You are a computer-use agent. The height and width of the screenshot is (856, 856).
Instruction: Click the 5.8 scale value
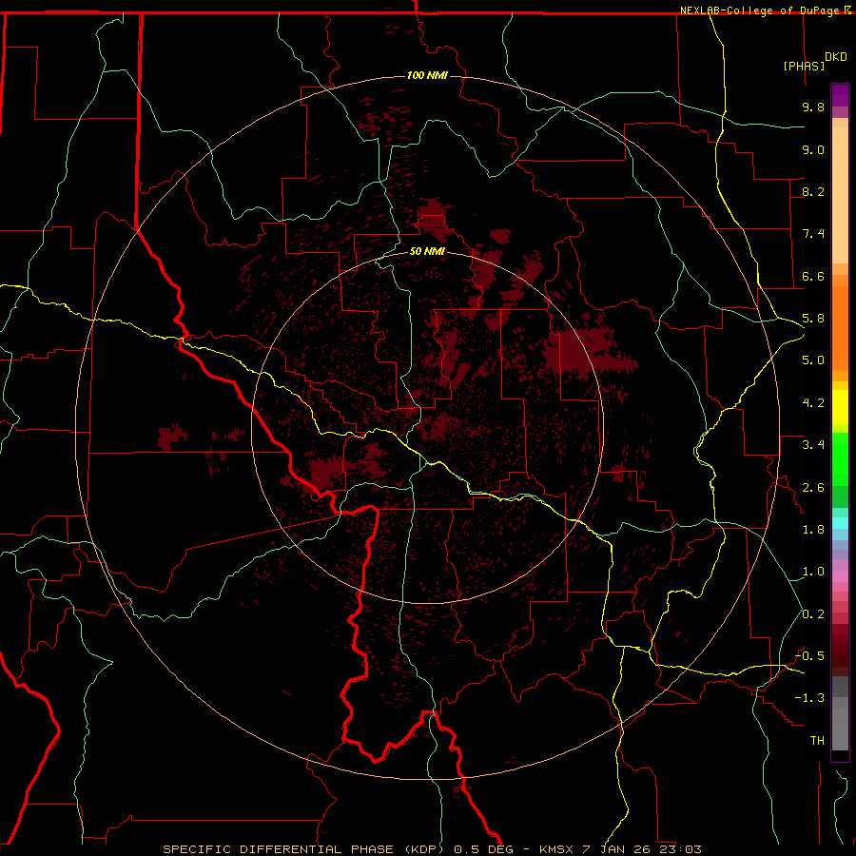coord(813,319)
